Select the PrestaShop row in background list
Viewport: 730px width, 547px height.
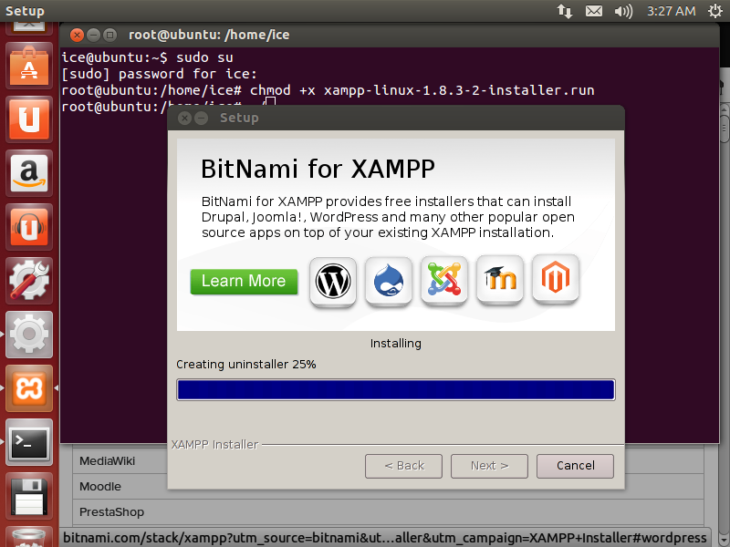[388, 512]
